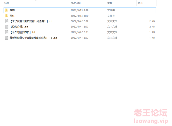172x126 pixels.
Task: Click the 论坛介绍 text file icon
Action: click(7, 27)
